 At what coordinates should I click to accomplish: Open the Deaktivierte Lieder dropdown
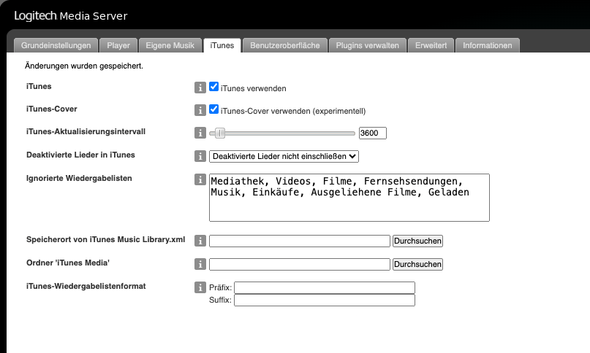pos(284,156)
